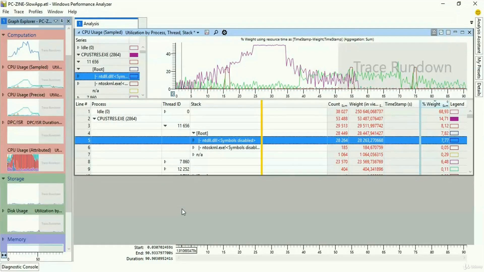Toggle legend box for thread 12 252 row
484x272 pixels.
(454, 169)
